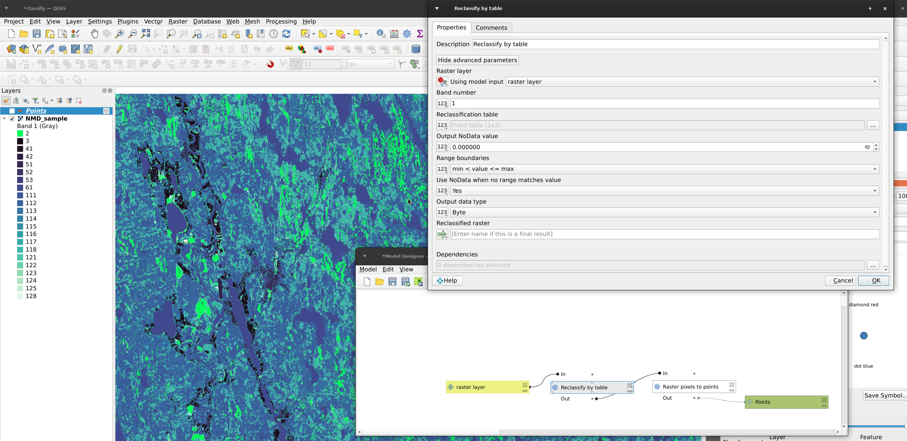Open the Identify Features tool
Viewport: 907px width, 441px height.
381,34
